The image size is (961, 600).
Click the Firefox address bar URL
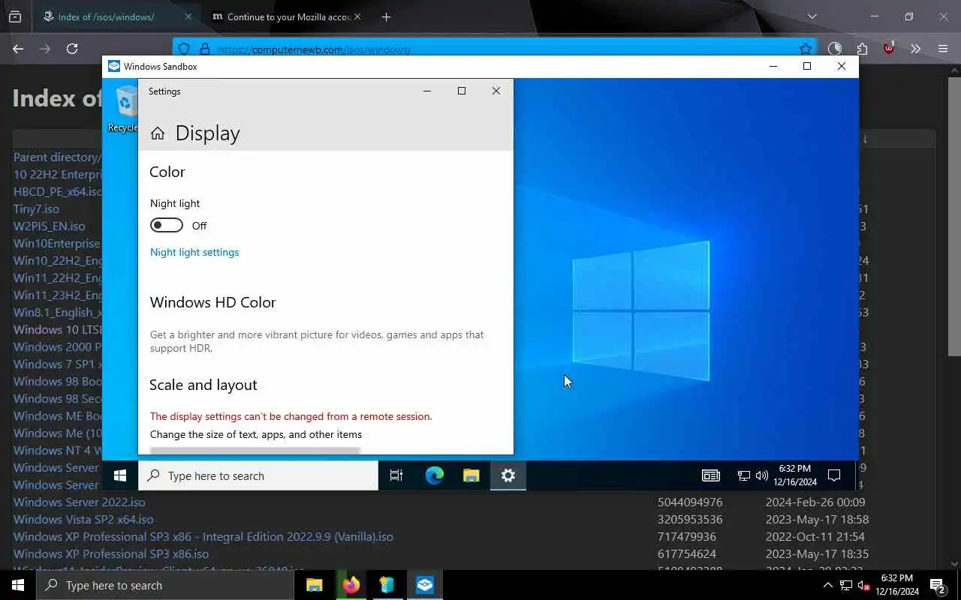(315, 49)
